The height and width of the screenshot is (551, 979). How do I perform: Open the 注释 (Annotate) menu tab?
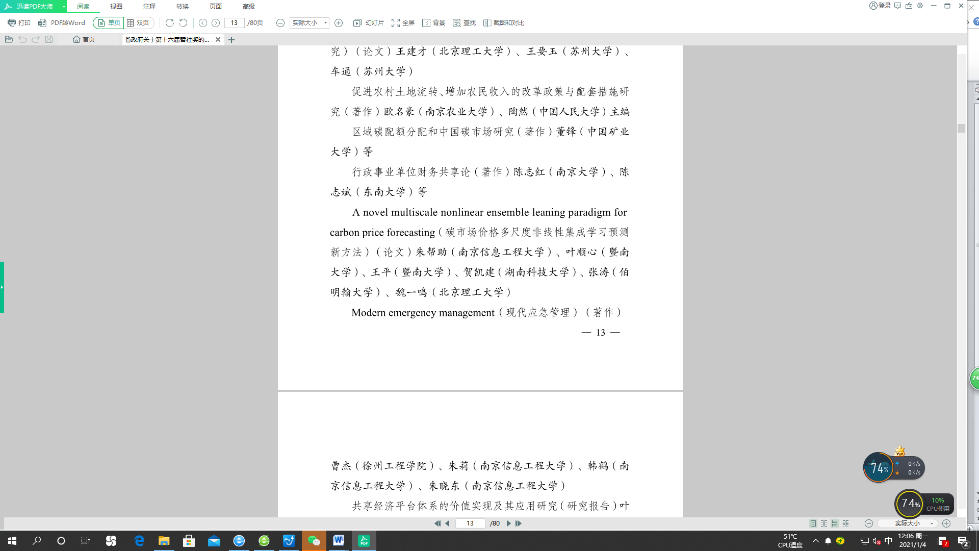149,7
